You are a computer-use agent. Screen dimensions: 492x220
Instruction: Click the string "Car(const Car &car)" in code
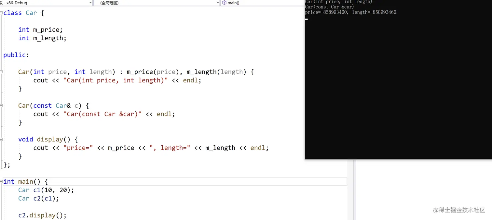[102, 114]
